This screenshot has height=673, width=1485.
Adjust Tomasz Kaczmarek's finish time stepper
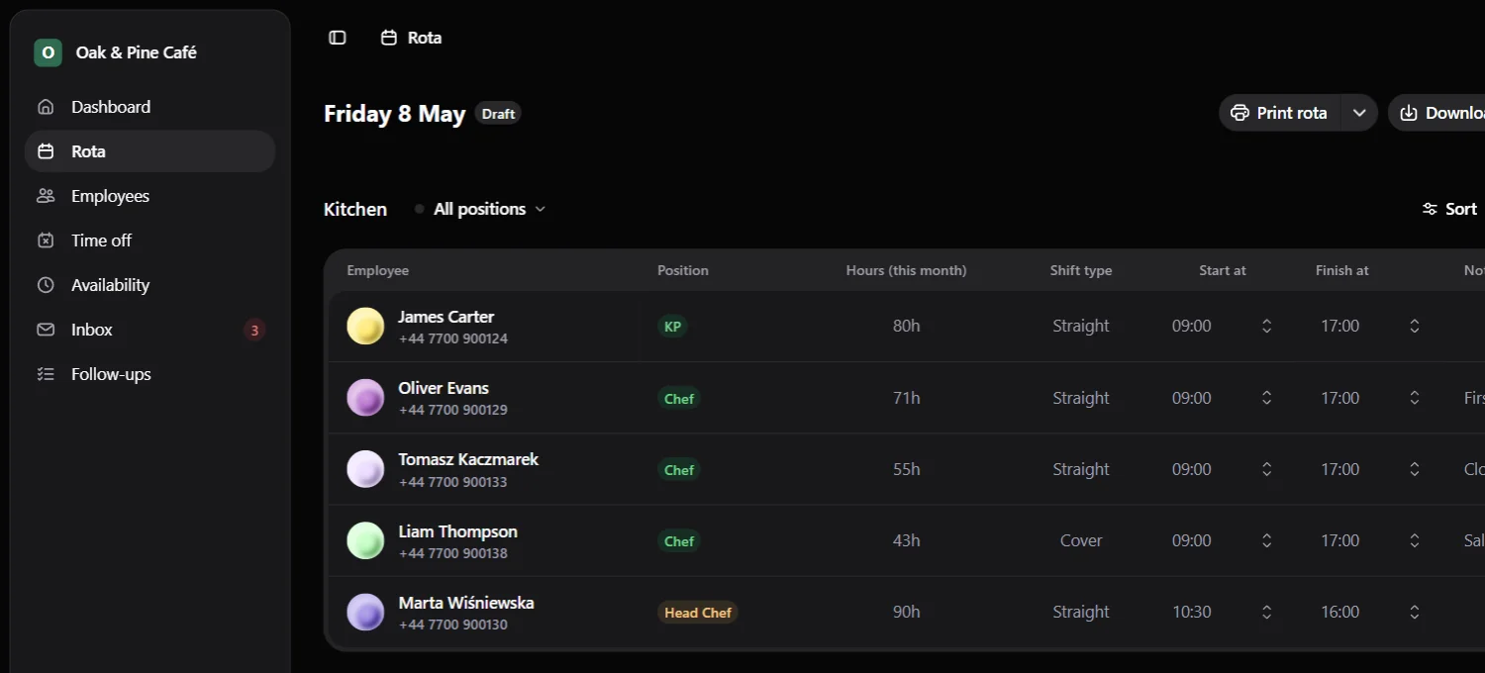(1415, 469)
